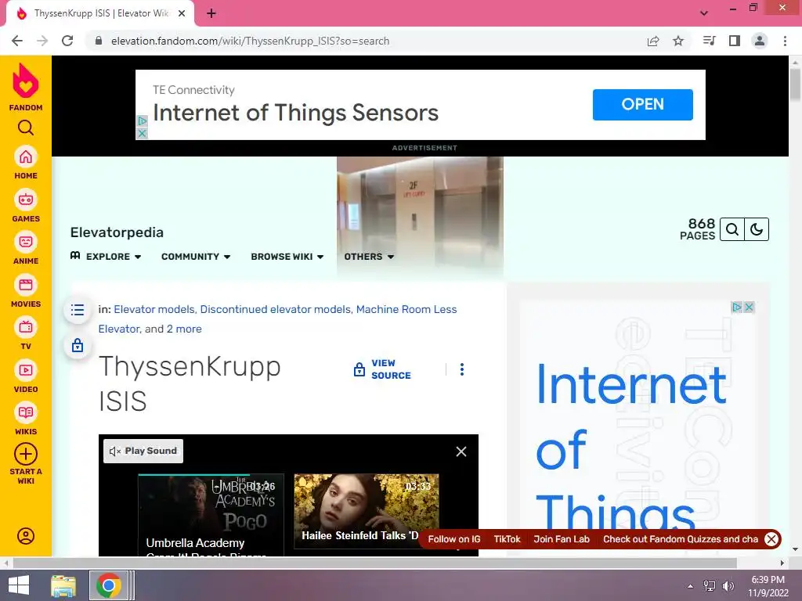802x601 pixels.
Task: Click Check out Fandom Quizzes link
Action: (681, 539)
